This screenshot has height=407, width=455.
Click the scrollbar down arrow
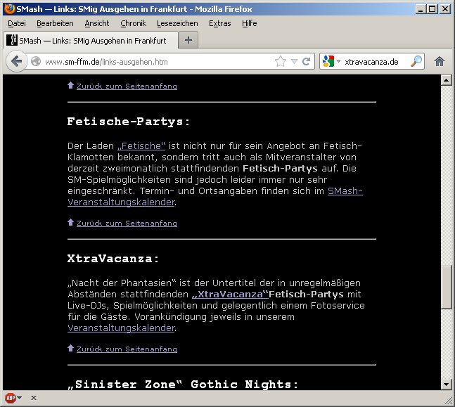(447, 385)
